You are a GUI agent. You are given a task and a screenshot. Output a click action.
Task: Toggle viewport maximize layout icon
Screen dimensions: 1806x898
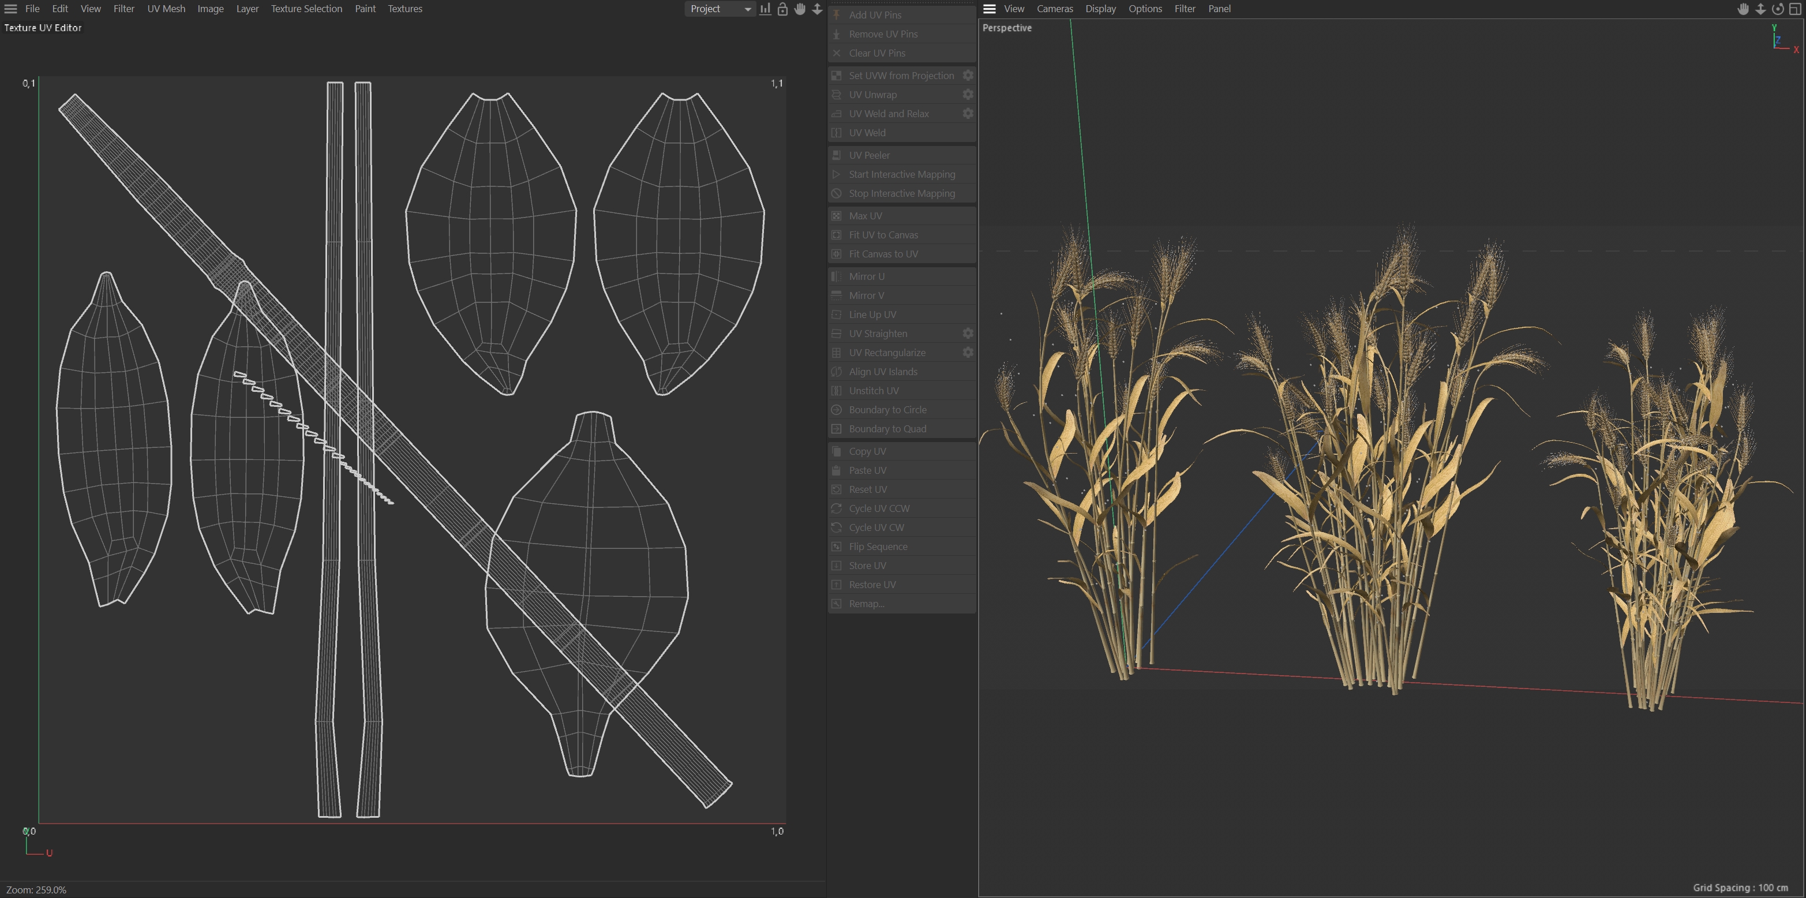point(1795,9)
